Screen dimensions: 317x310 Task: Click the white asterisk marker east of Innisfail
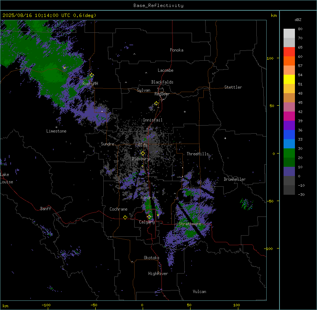tap(185, 112)
